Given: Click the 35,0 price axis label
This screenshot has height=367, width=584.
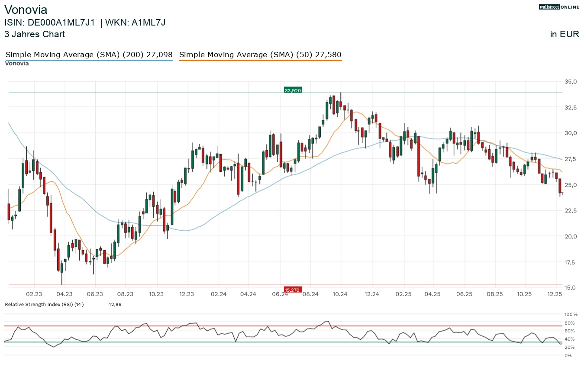Looking at the screenshot, I should point(571,81).
